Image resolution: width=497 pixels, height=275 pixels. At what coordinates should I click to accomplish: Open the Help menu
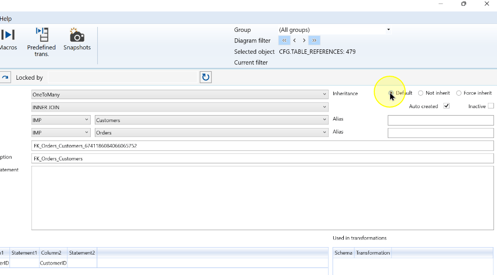(5, 18)
